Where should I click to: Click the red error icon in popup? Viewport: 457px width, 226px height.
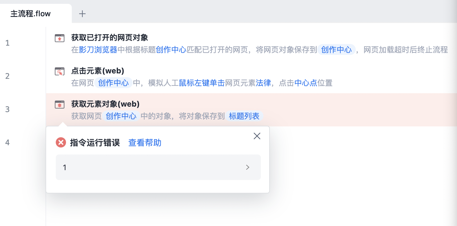click(x=61, y=143)
